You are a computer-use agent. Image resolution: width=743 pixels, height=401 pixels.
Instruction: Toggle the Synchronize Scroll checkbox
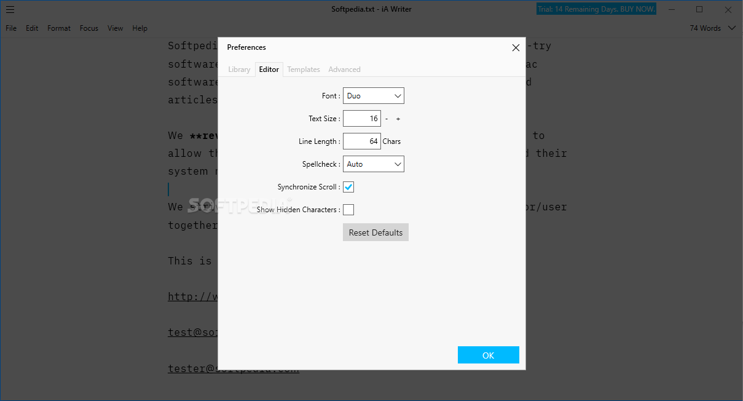(x=348, y=187)
